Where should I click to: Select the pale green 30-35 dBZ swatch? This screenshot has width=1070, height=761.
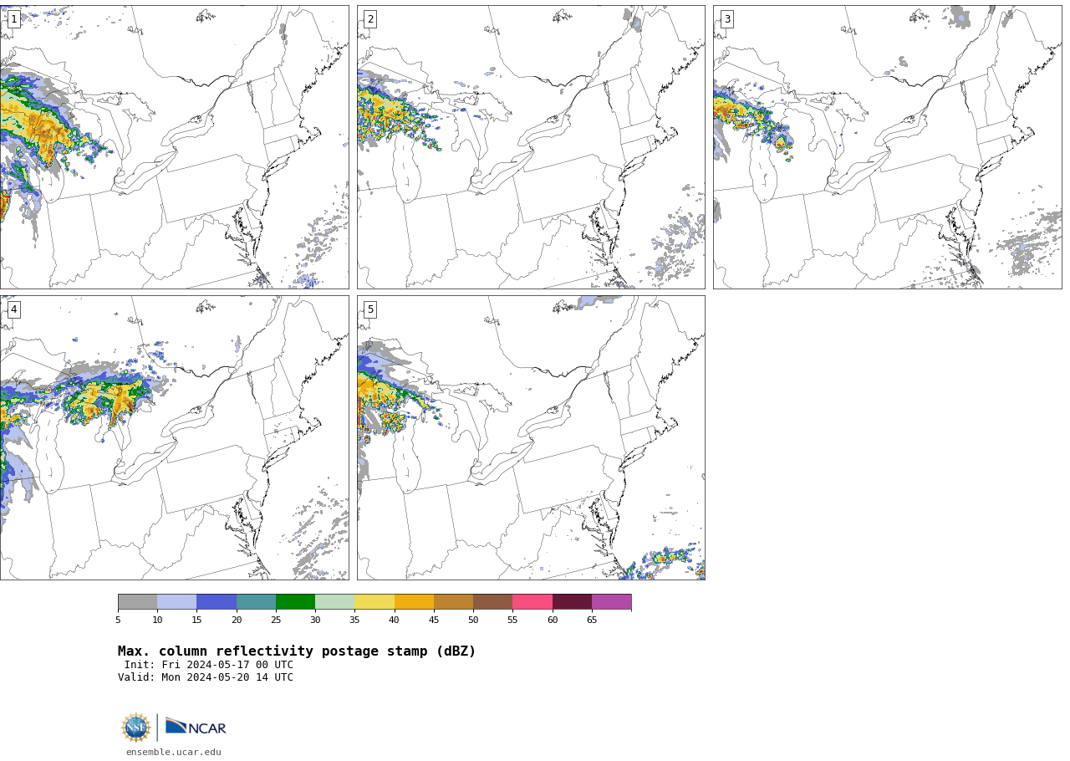pos(334,602)
